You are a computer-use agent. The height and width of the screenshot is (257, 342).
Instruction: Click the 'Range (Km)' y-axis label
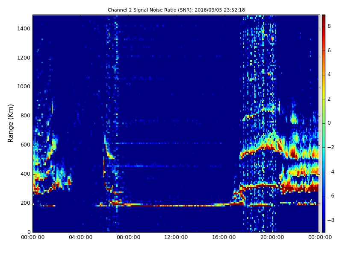[10, 123]
